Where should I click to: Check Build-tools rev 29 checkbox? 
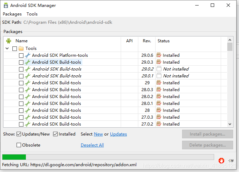(x=21, y=83)
